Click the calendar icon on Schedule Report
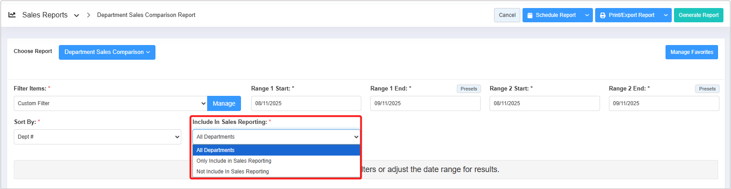 point(530,15)
